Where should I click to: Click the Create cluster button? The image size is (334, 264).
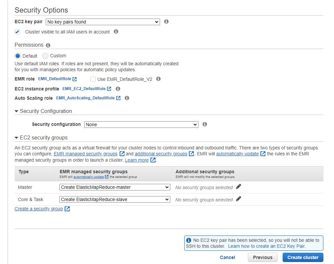click(x=303, y=257)
